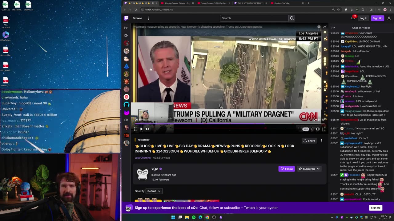
Task: Click the share arrow icon on embedded video
Action: (324, 27)
